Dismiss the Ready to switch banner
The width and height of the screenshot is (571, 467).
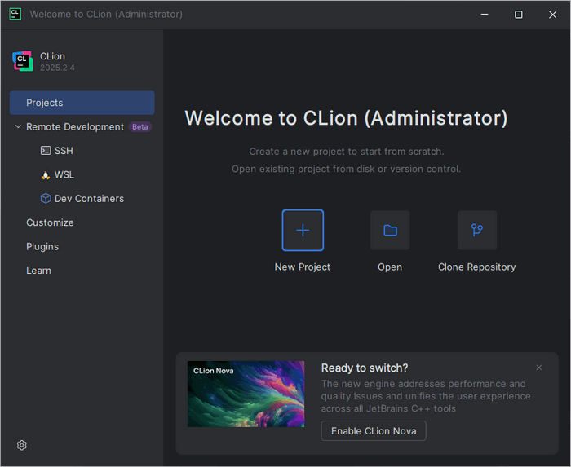(538, 368)
